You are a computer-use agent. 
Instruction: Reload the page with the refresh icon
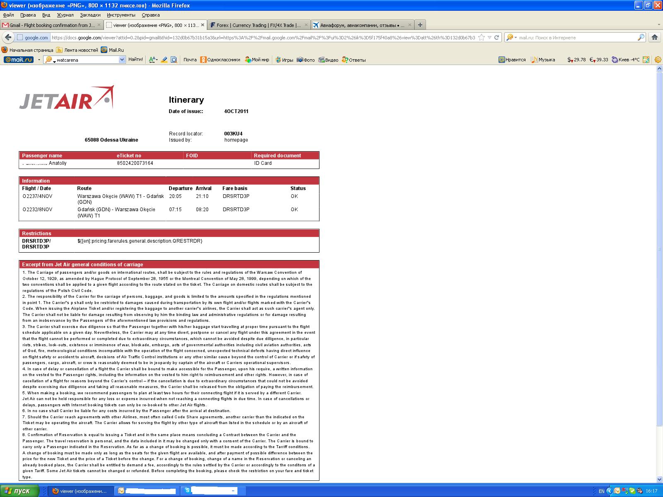(496, 37)
